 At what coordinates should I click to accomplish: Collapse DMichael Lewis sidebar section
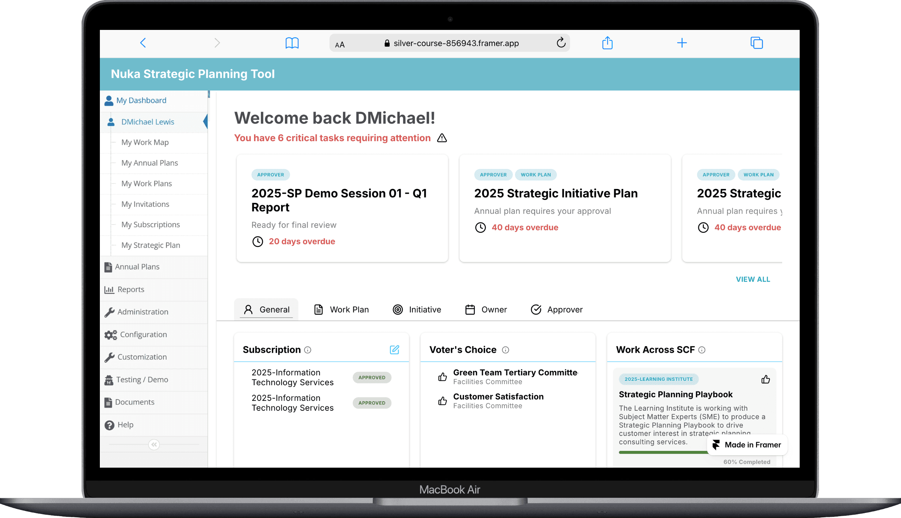(148, 122)
